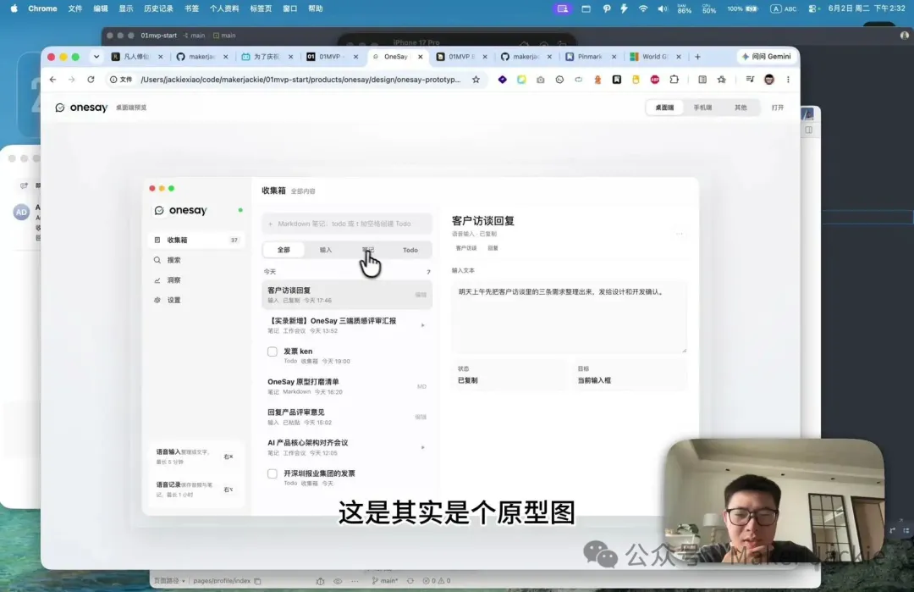Open the ABC input source menu
Screen dimensions: 914x592
pos(784,8)
